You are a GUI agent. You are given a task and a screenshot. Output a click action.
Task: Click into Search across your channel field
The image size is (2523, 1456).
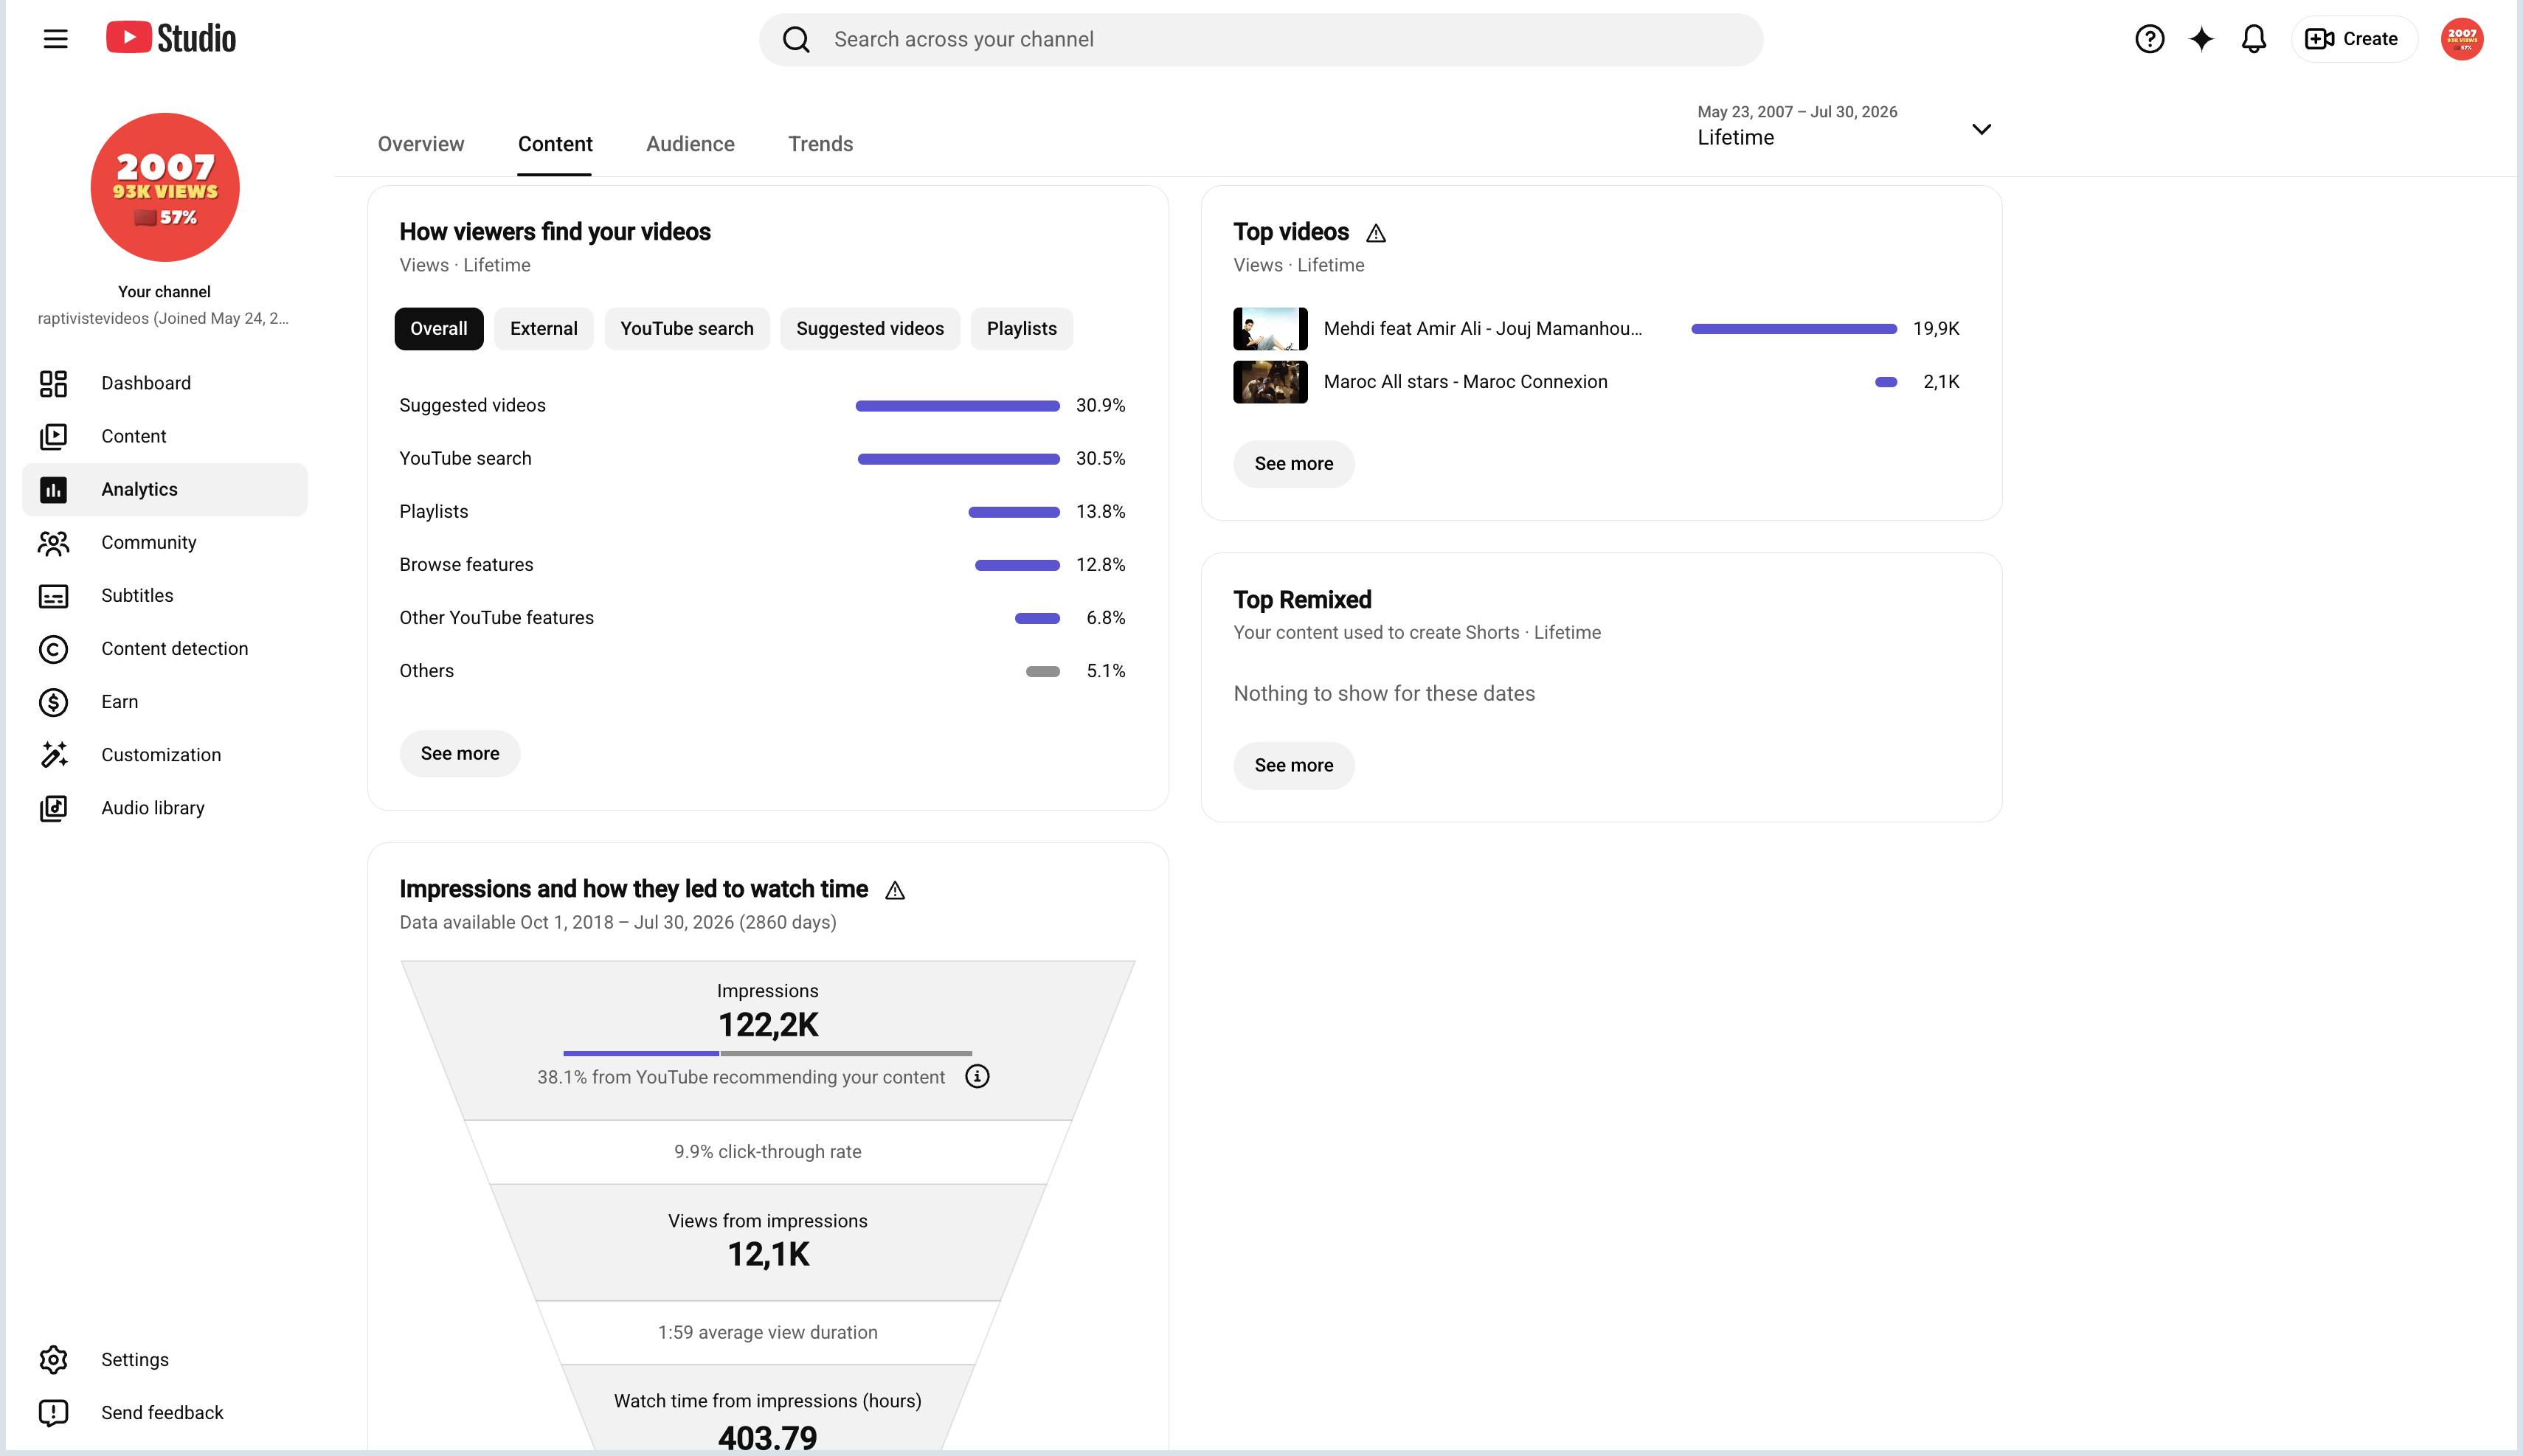pos(1260,39)
